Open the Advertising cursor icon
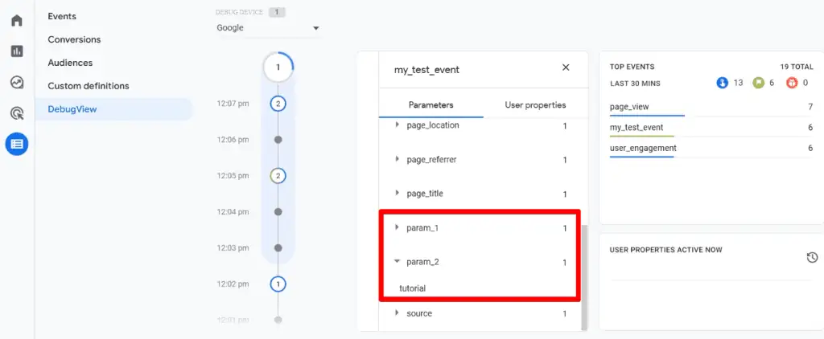 tap(17, 113)
